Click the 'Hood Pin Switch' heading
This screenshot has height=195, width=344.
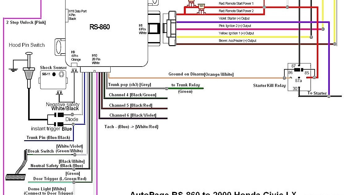point(27,45)
